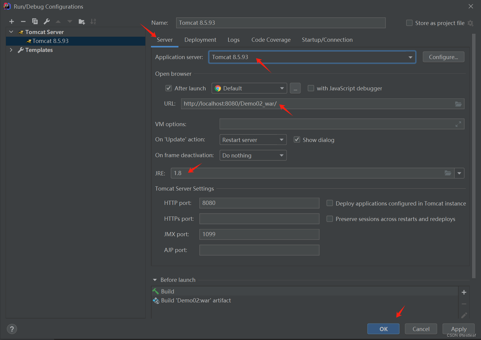481x340 pixels.
Task: Select Build 'Demo02:war' artifact task
Action: 304,300
